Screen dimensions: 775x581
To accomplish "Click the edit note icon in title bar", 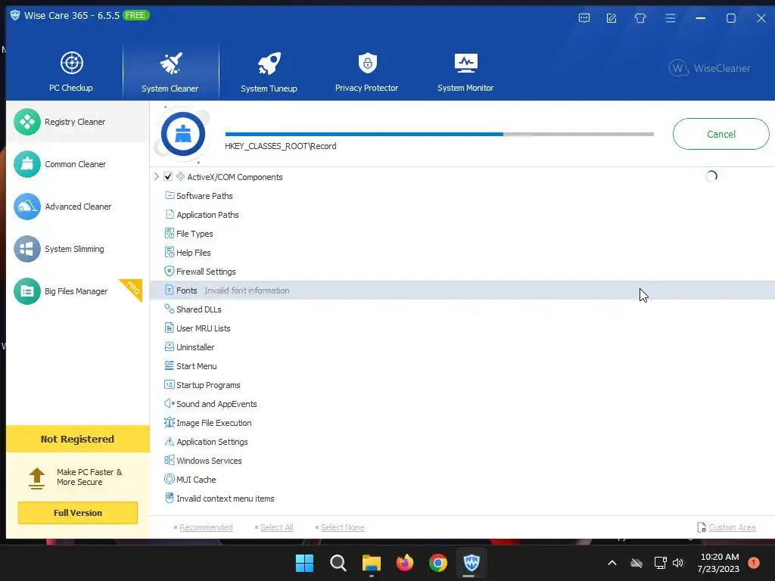I will [x=612, y=18].
